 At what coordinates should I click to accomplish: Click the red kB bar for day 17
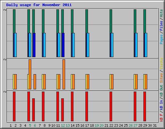pos(87,106)
